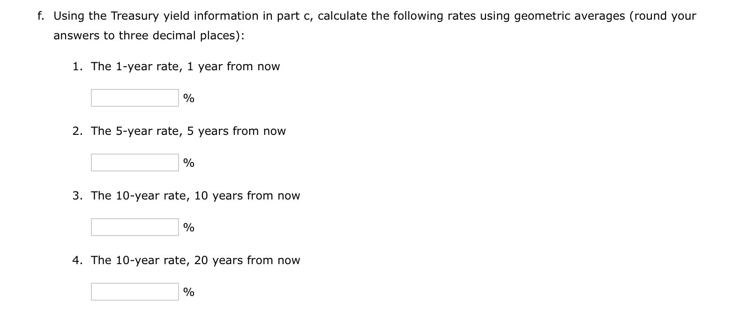The image size is (747, 310).
Task: Click the numeral 1 beside the first question
Action: tap(76, 66)
